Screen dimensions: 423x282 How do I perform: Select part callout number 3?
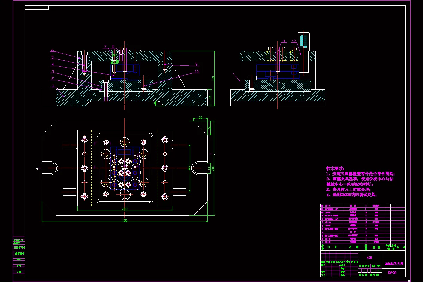click(x=52, y=72)
